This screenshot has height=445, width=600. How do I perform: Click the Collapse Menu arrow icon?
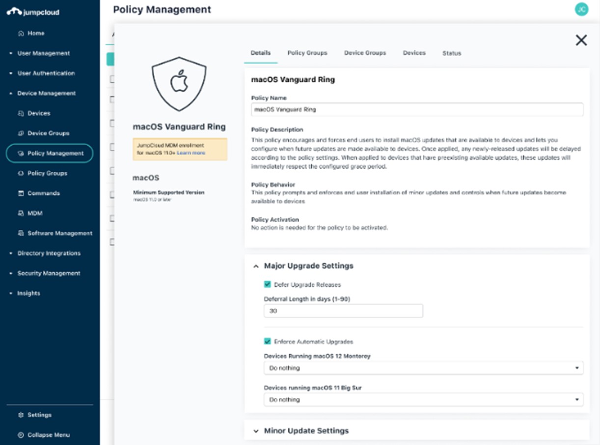21,435
